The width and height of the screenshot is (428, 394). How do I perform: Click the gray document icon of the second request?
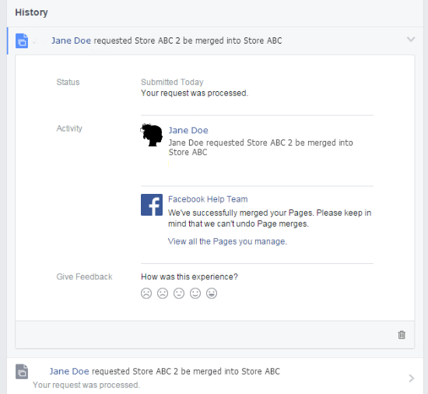22,371
